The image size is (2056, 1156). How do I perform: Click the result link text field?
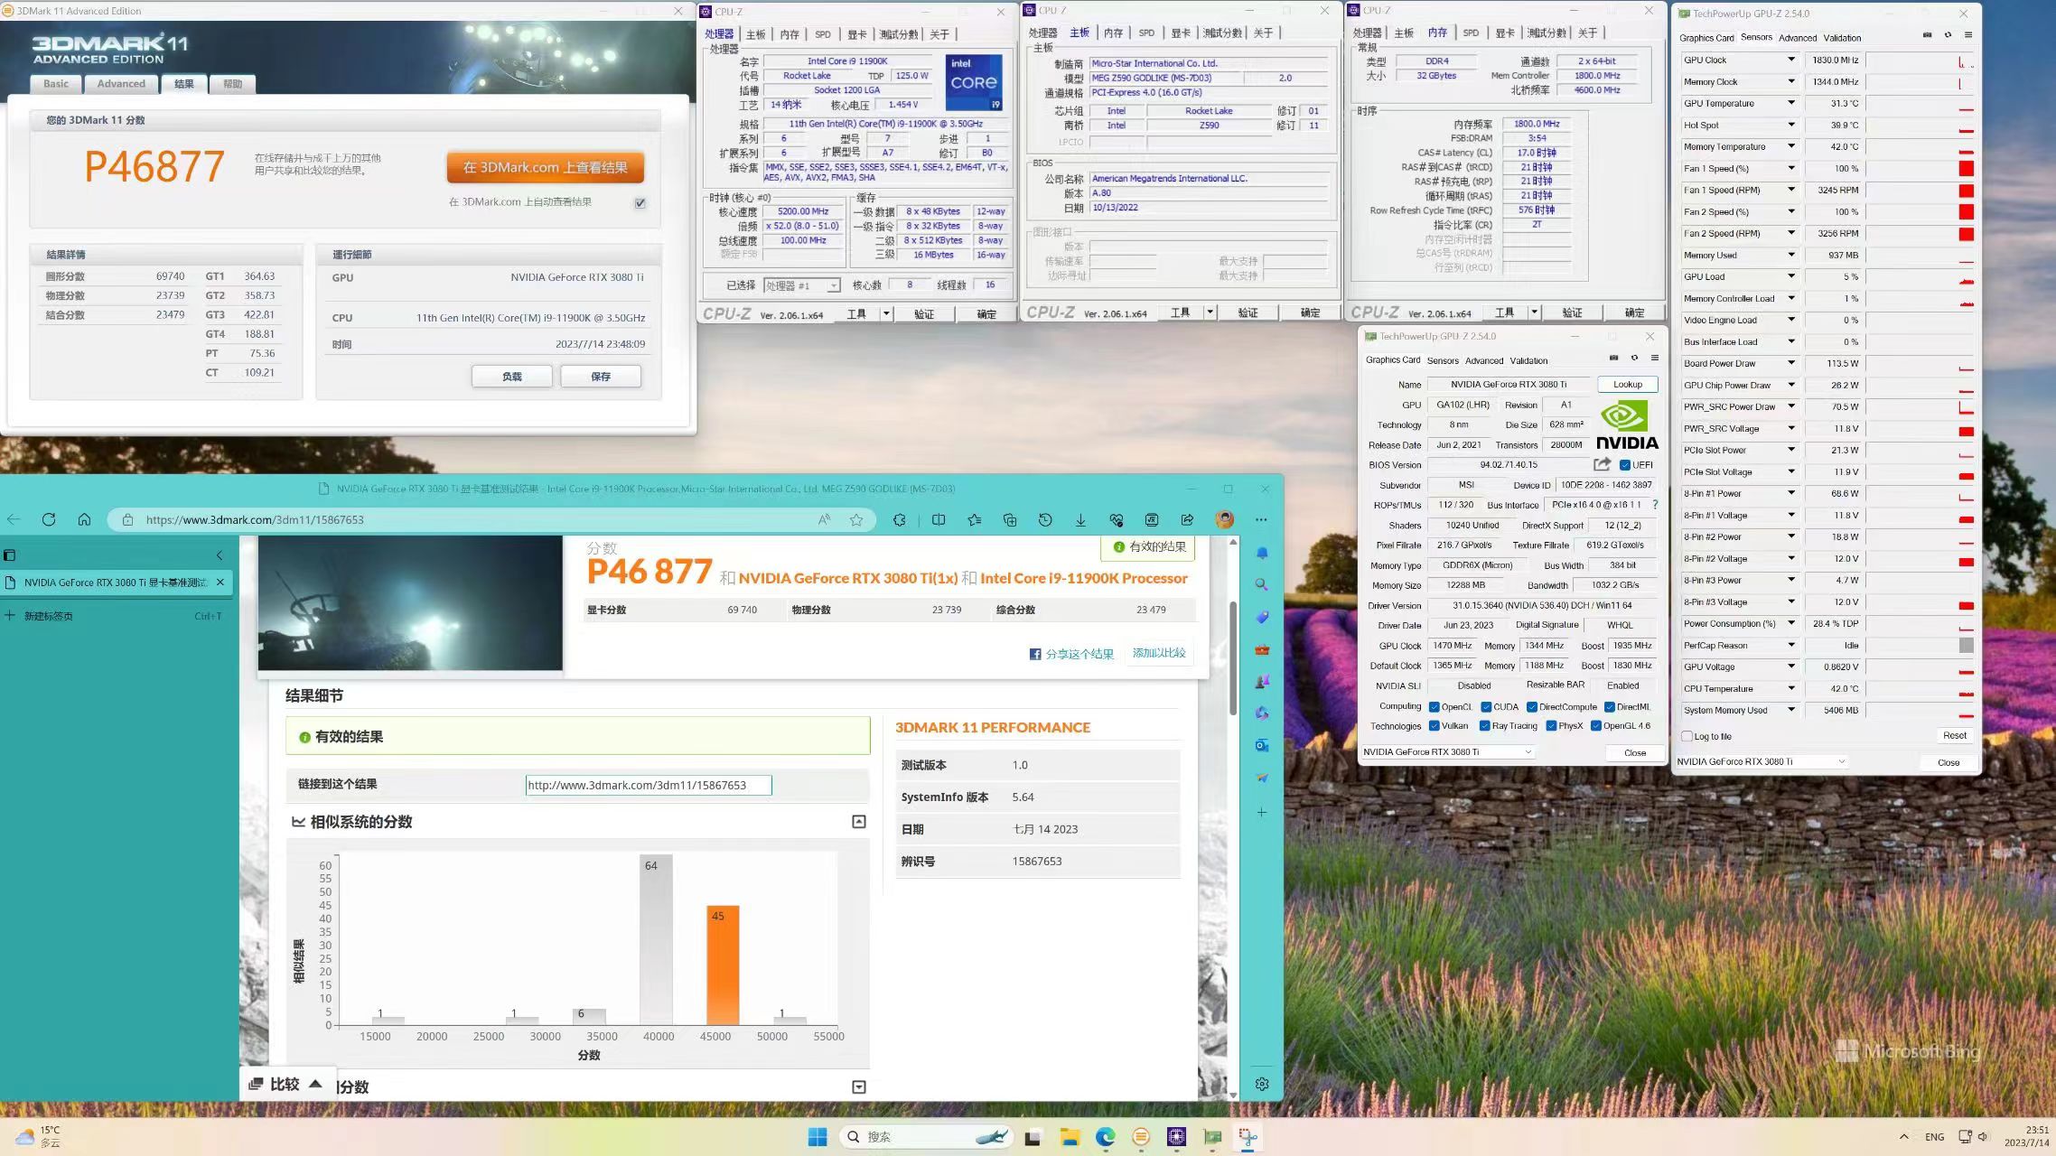(x=649, y=785)
